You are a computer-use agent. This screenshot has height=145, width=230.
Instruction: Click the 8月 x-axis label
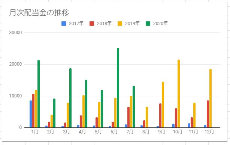pyautogui.click(x=146, y=132)
